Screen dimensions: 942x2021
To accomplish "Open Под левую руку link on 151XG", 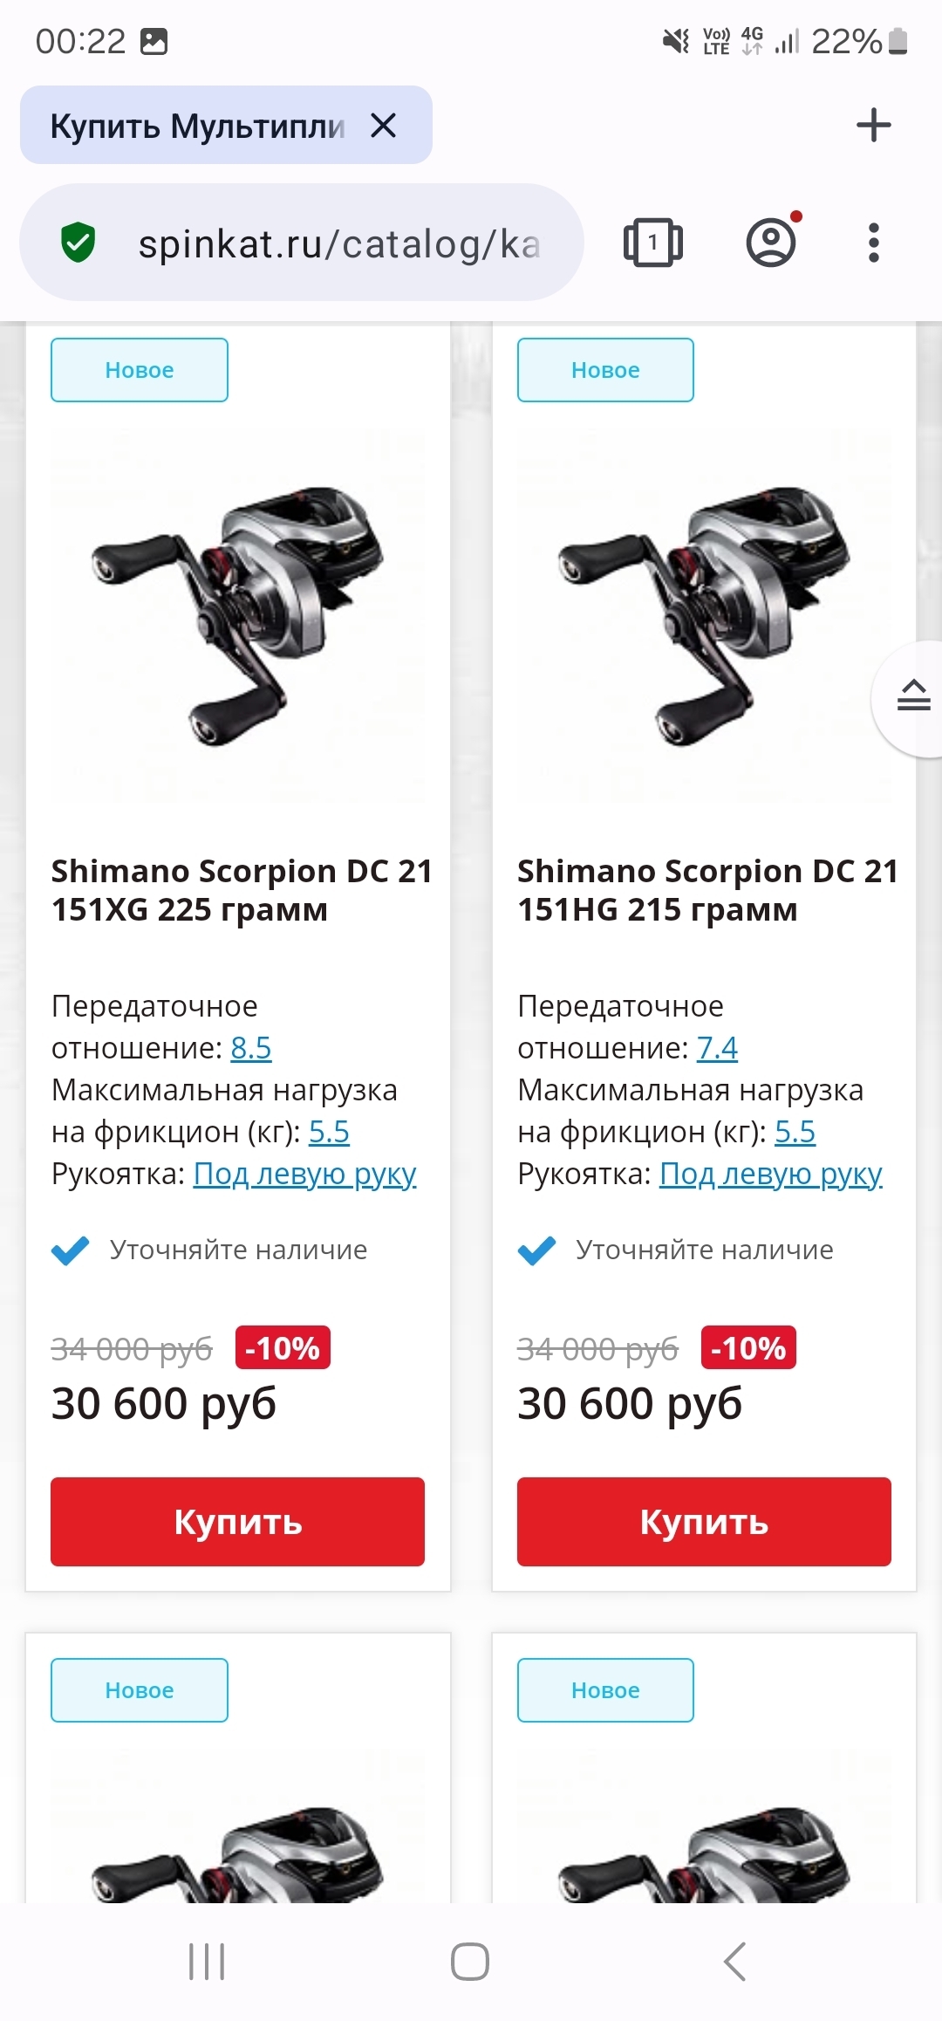I will click(304, 1174).
